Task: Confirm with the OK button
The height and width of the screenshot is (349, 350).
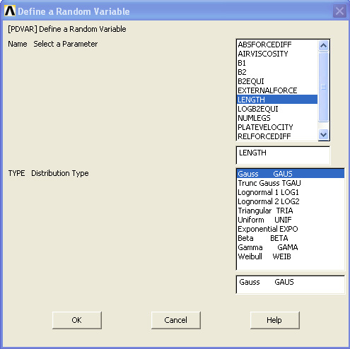Action: click(77, 320)
